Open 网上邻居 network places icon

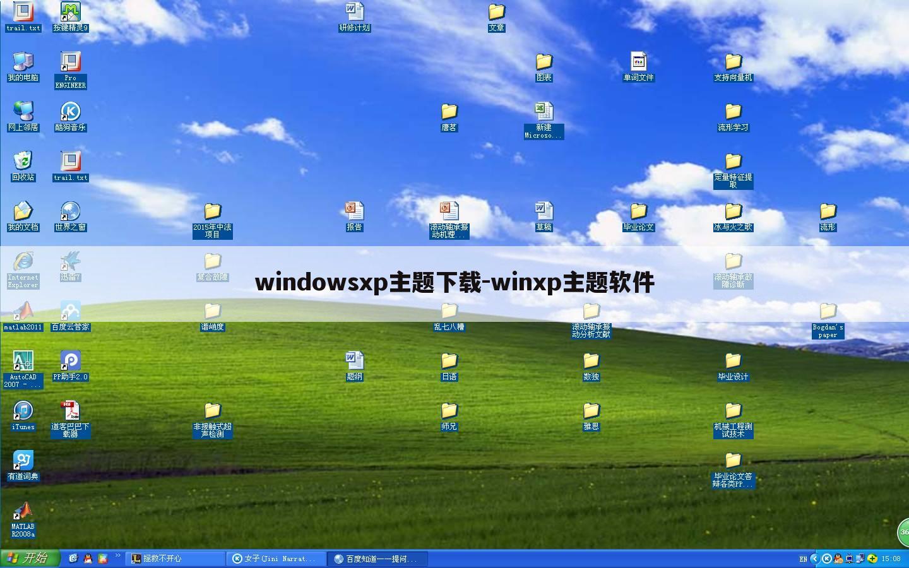[x=23, y=117]
